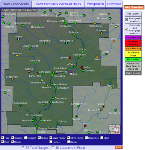The image size is (145, 150).
Task: Open the yellow Columbus Jct gauge marker
Action: (42, 80)
